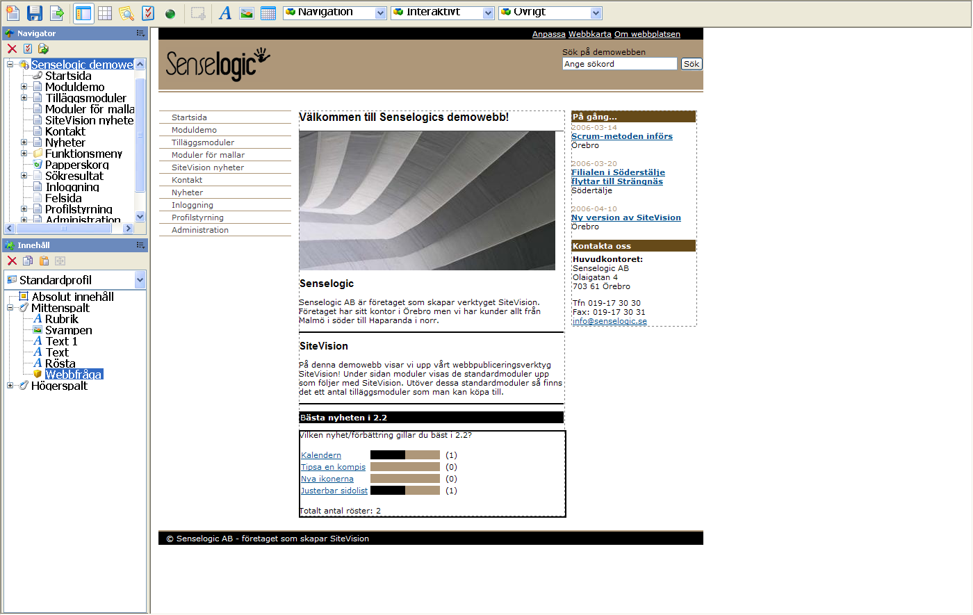Open Ny version av SiteVision link
Image resolution: width=973 pixels, height=615 pixels.
pos(626,218)
